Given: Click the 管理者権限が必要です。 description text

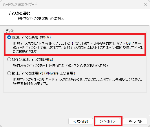Looking at the screenshot, I should pos(31,84).
